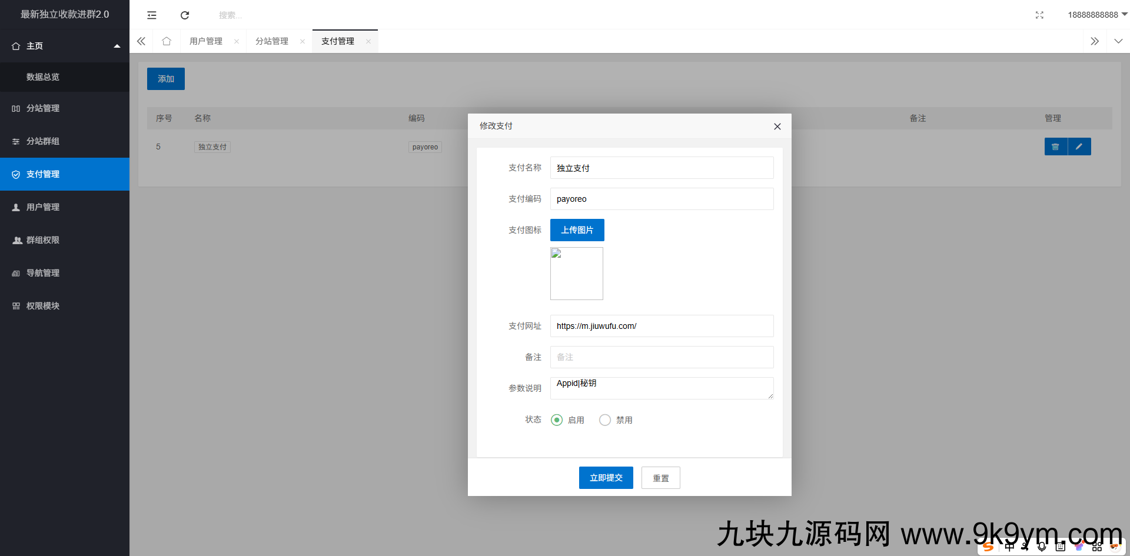Open the 18888888888 account dropdown
Screen dimensions: 1130x556
[x=1096, y=15]
